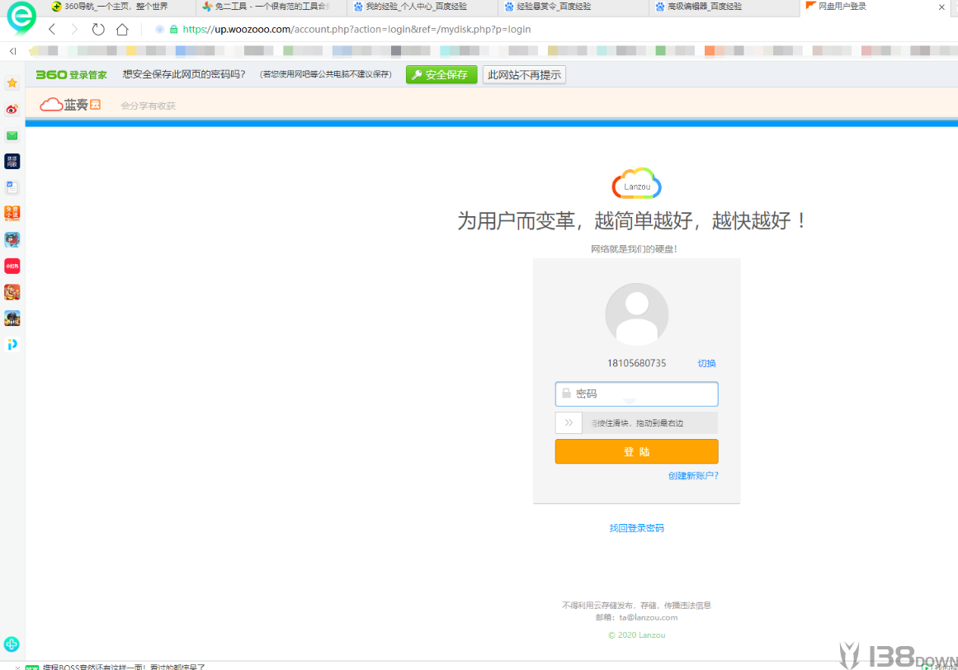958x670 pixels.
Task: Open 找回登录密码 link
Action: pyautogui.click(x=637, y=528)
